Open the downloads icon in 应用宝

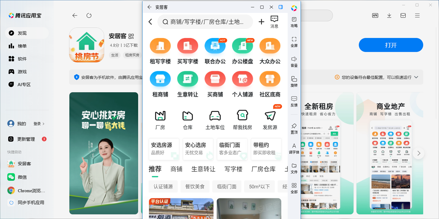(389, 15)
